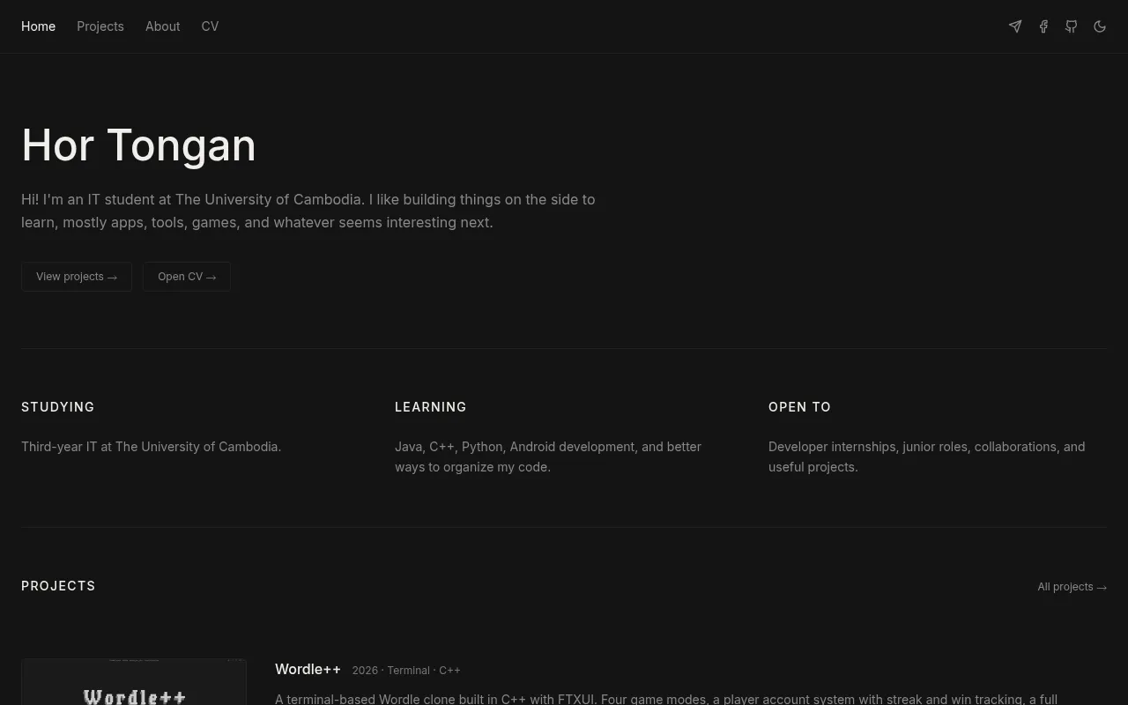
Task: Click the '2026 · Terminal · C++' metadata
Action: pyautogui.click(x=406, y=671)
